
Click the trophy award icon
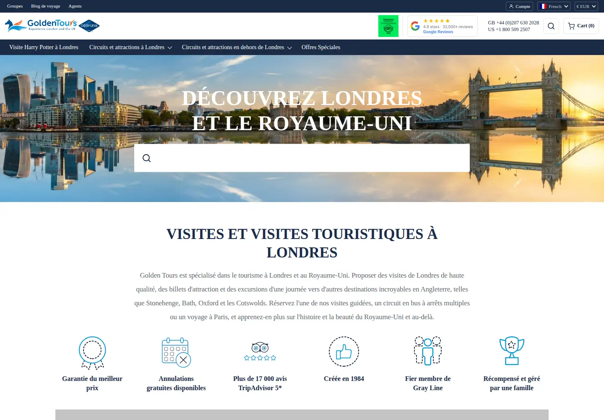pyautogui.click(x=512, y=351)
